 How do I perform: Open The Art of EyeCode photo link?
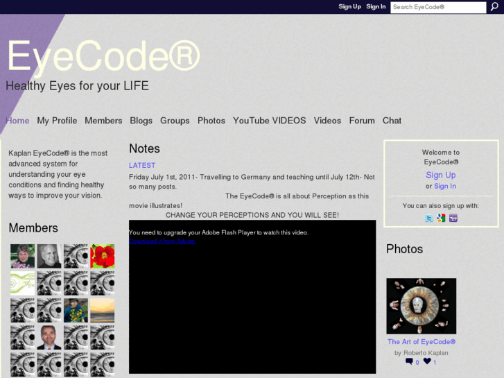(422, 342)
